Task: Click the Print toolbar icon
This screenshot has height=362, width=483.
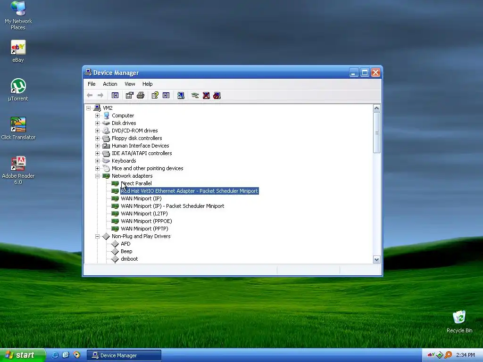Action: point(141,95)
